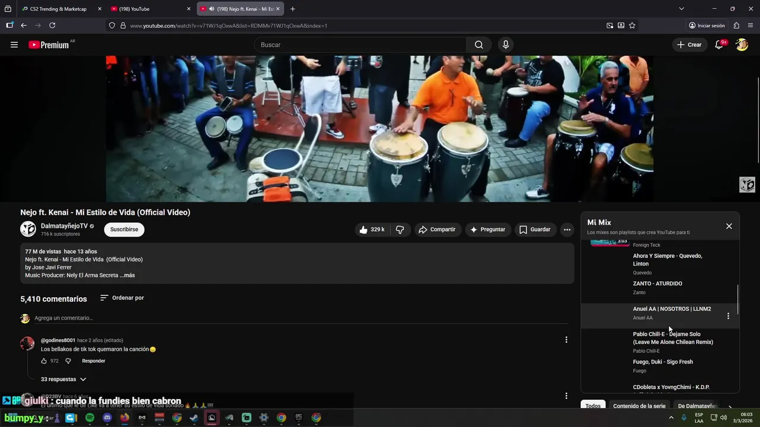This screenshot has height=427, width=760.
Task: Click the Guardar save button
Action: 535,230
